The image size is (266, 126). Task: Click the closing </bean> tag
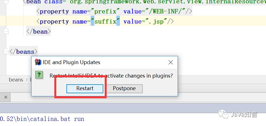[x=39, y=32]
